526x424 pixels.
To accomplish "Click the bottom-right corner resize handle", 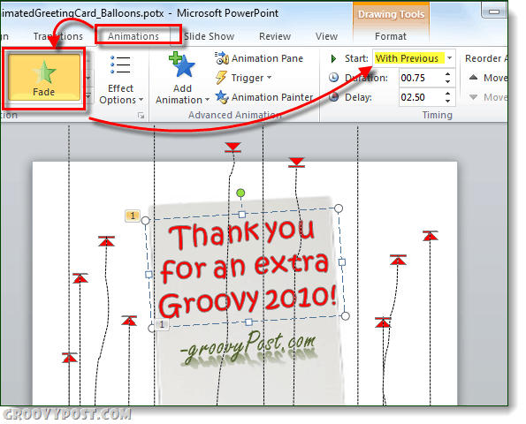I will coord(345,315).
